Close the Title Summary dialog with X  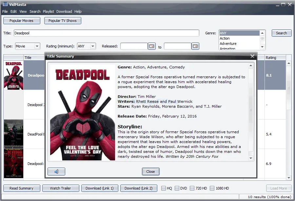(x=252, y=56)
